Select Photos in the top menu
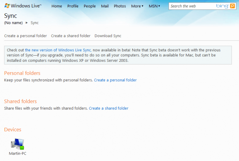This screenshot has width=239, height=161. click(120, 6)
